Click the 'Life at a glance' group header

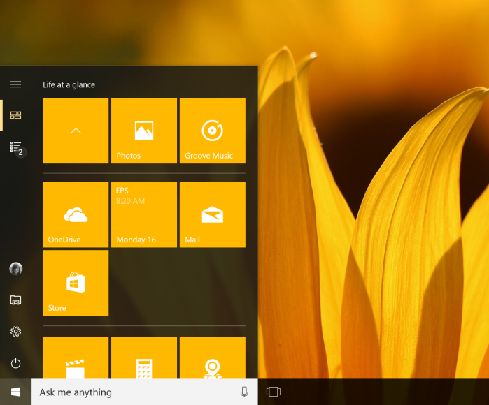click(x=69, y=85)
